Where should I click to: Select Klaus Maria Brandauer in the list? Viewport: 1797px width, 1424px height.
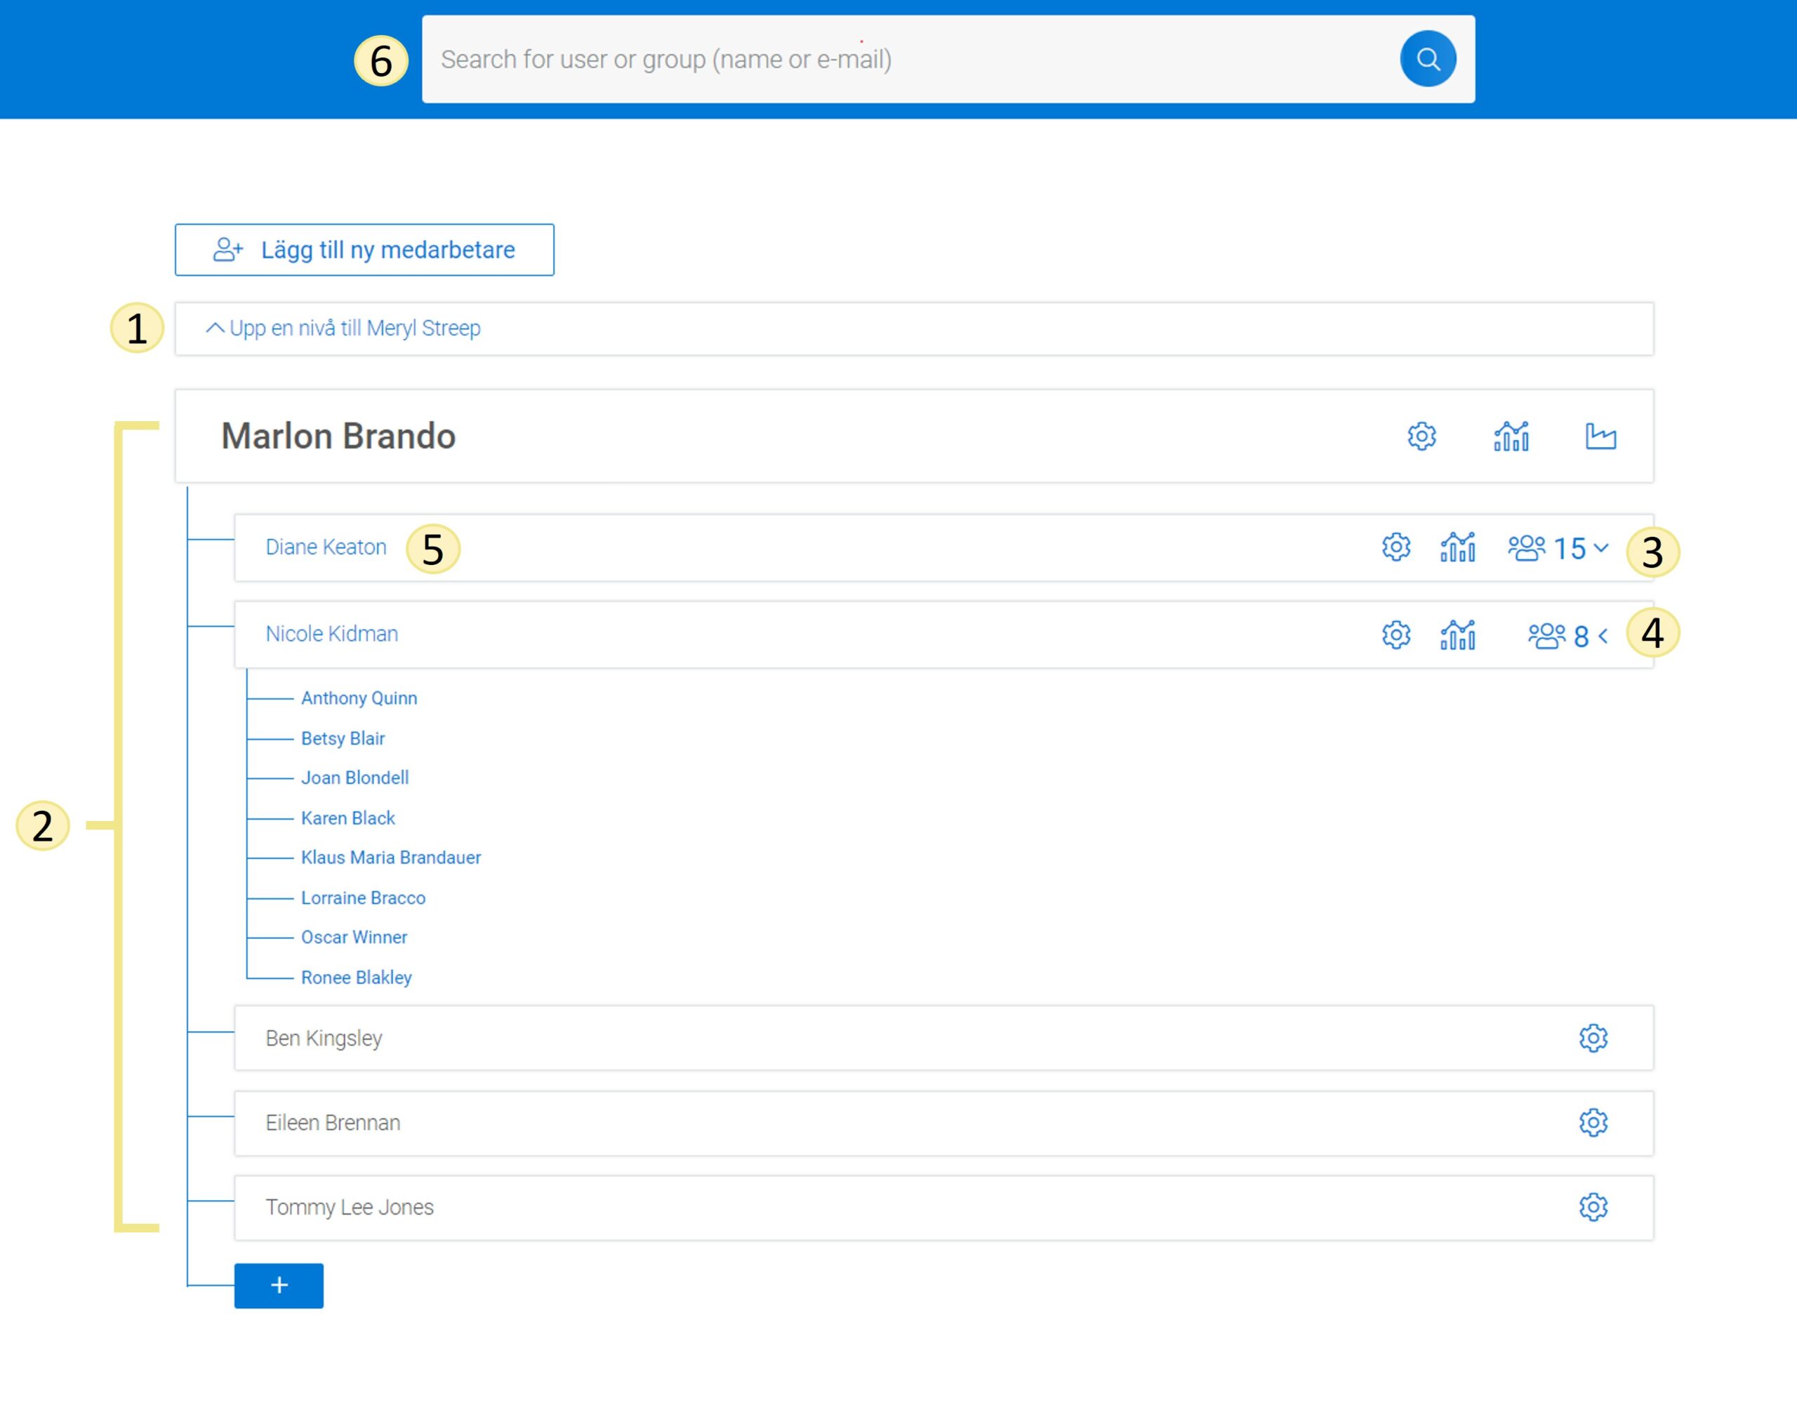pos(390,856)
